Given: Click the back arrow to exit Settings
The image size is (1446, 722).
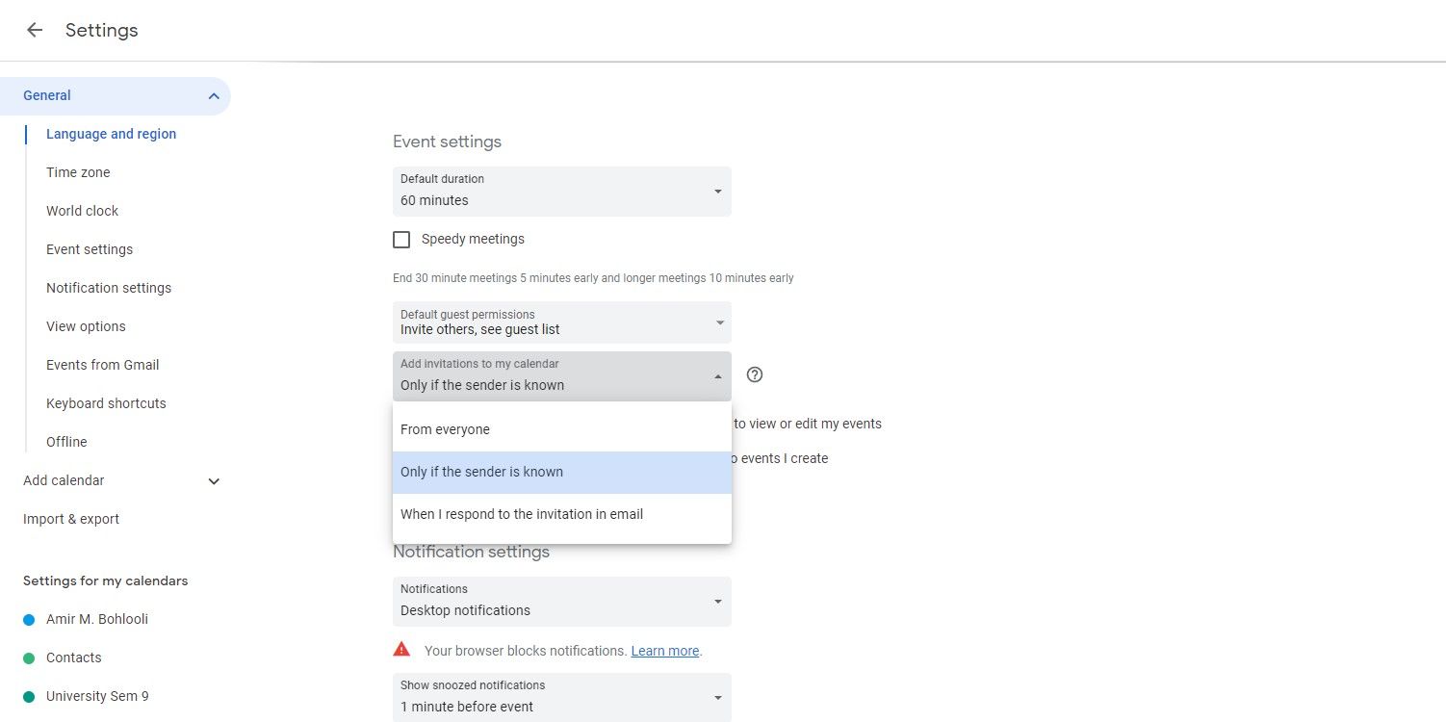Looking at the screenshot, I should click(34, 30).
